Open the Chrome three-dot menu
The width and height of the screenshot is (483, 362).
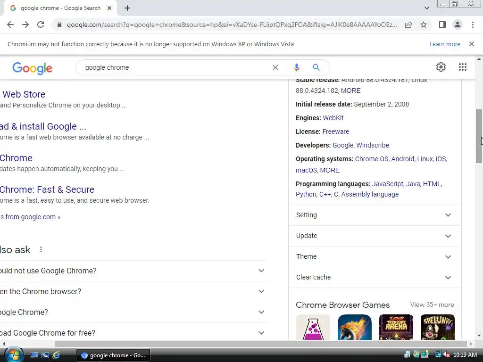click(473, 25)
